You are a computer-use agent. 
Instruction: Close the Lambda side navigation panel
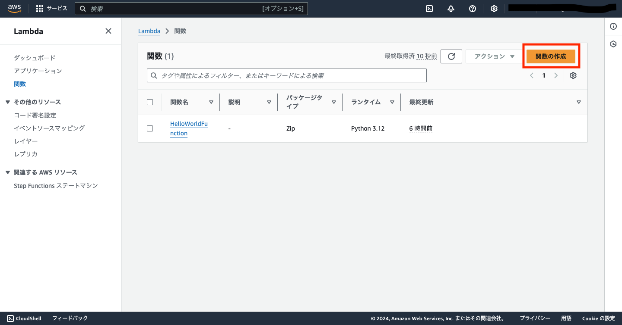(x=108, y=31)
